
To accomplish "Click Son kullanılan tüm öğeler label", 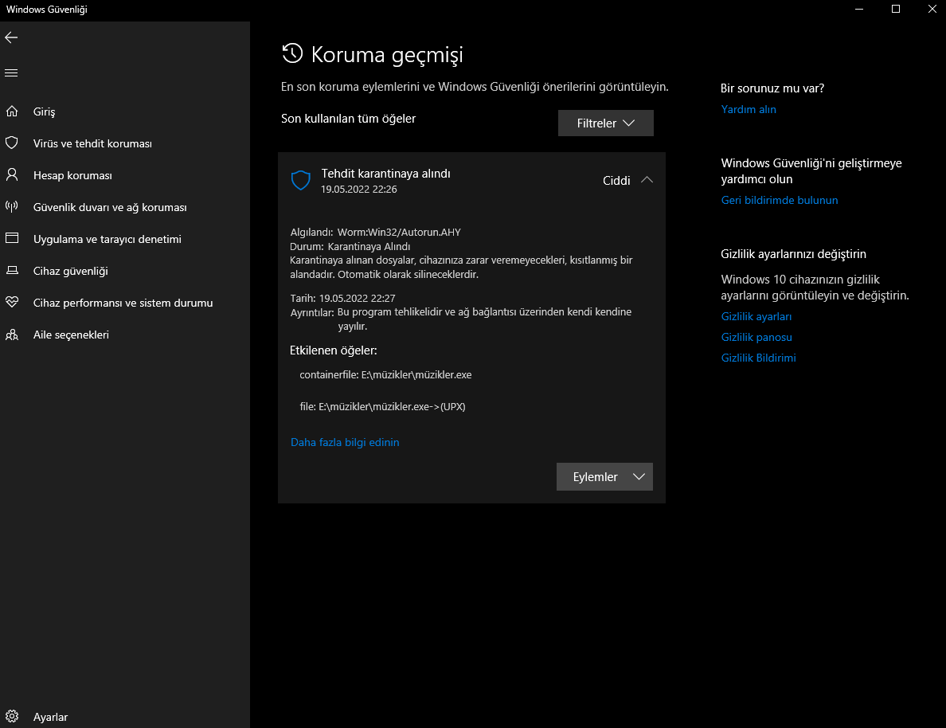I will 348,119.
